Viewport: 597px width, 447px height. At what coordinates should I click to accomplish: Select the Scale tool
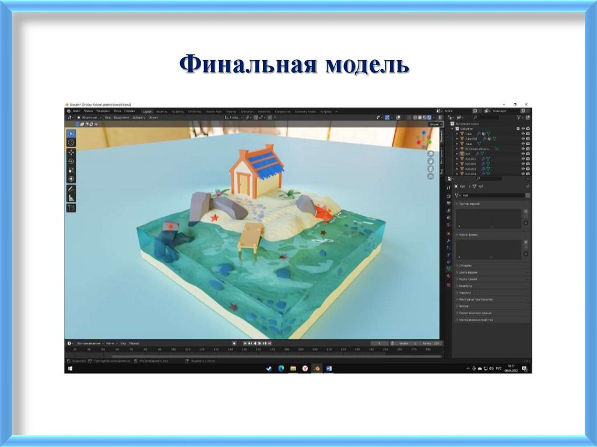point(71,170)
